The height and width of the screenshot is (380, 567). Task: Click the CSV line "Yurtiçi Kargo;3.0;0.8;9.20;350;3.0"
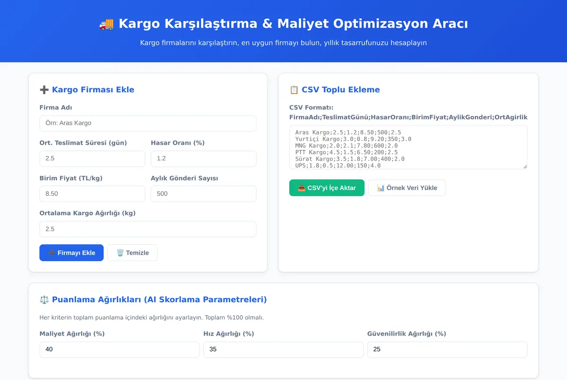tap(353, 139)
